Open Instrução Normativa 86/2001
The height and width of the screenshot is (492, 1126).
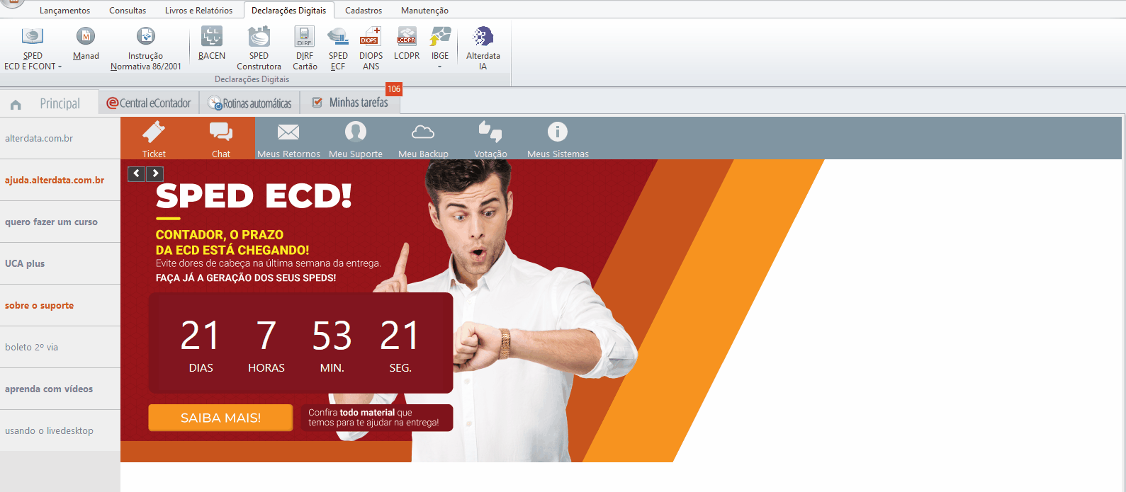coord(145,48)
